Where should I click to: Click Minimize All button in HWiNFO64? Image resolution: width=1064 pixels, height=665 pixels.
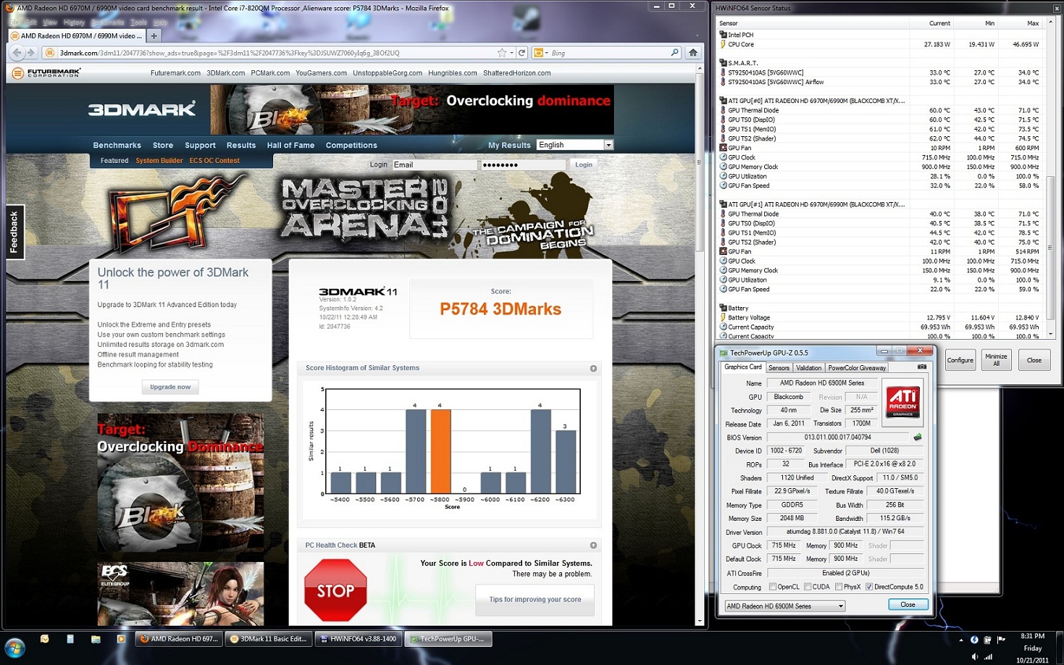pos(996,360)
